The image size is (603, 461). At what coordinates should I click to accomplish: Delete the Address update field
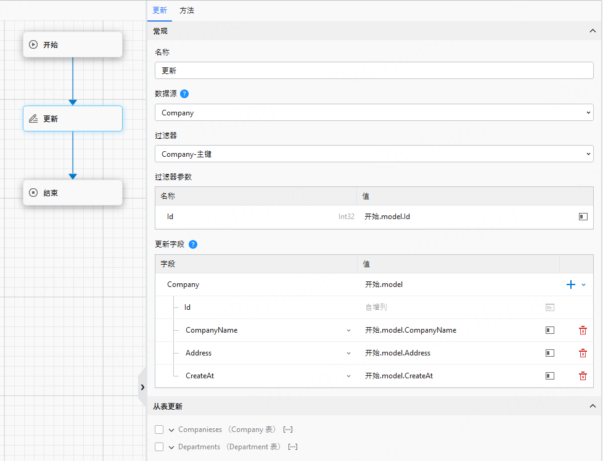pyautogui.click(x=583, y=353)
